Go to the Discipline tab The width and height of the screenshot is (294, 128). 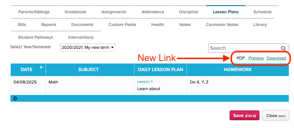click(188, 12)
